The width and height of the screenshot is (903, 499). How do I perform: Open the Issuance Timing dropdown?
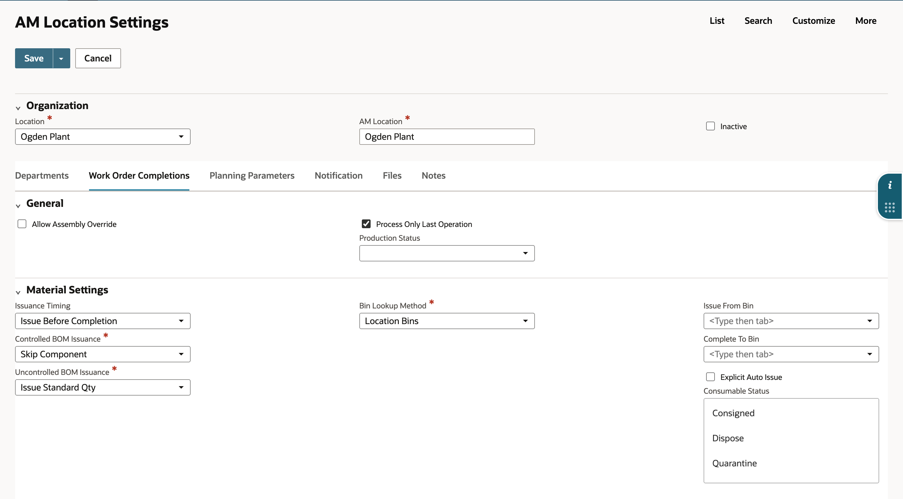(x=103, y=321)
